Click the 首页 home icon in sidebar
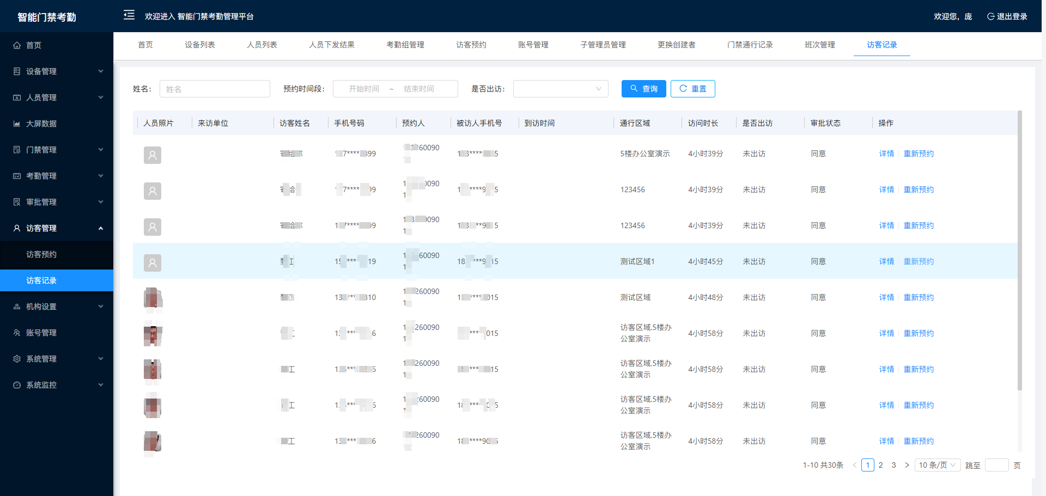1046x496 pixels. tap(17, 45)
